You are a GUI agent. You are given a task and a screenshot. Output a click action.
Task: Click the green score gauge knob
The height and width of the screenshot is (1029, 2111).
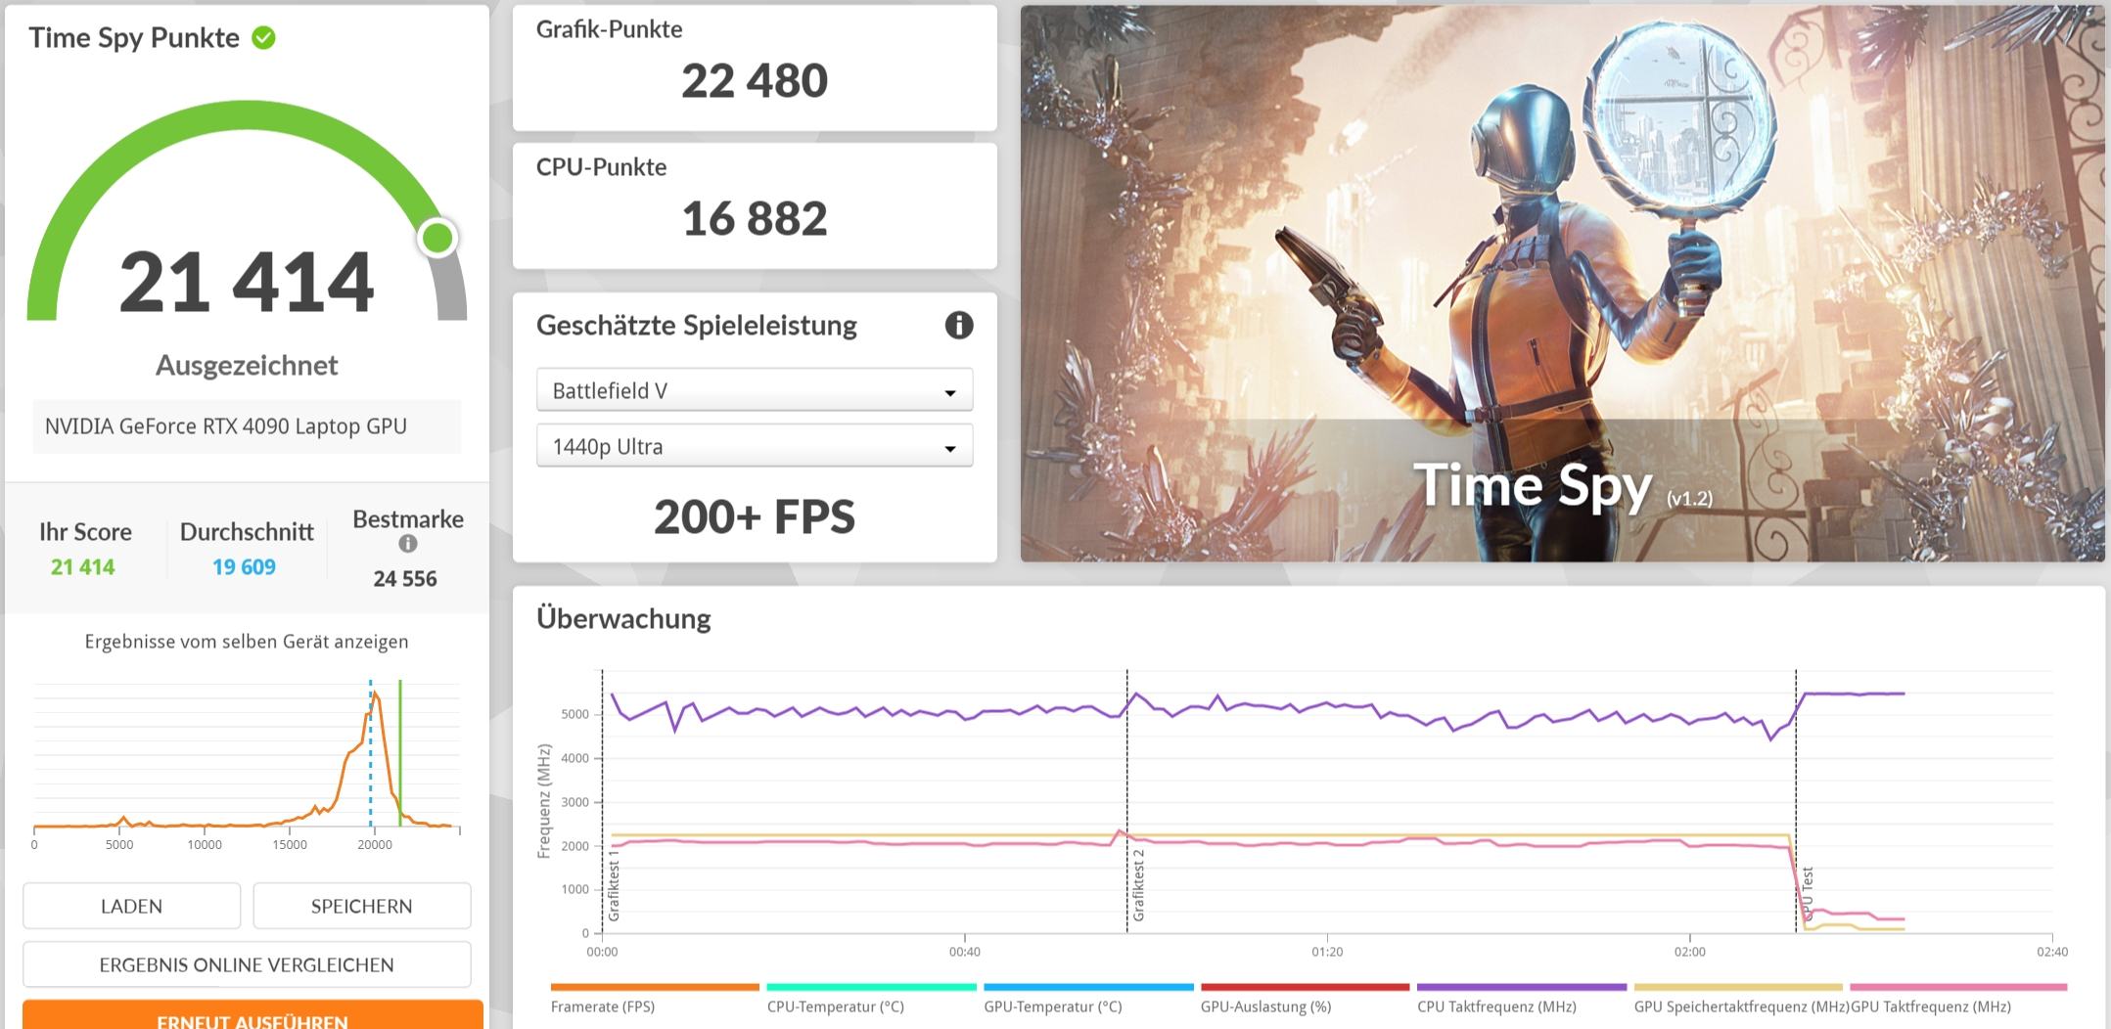437,238
